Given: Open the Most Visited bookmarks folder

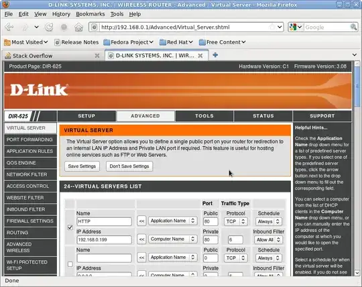Looking at the screenshot, I should click(x=26, y=42).
